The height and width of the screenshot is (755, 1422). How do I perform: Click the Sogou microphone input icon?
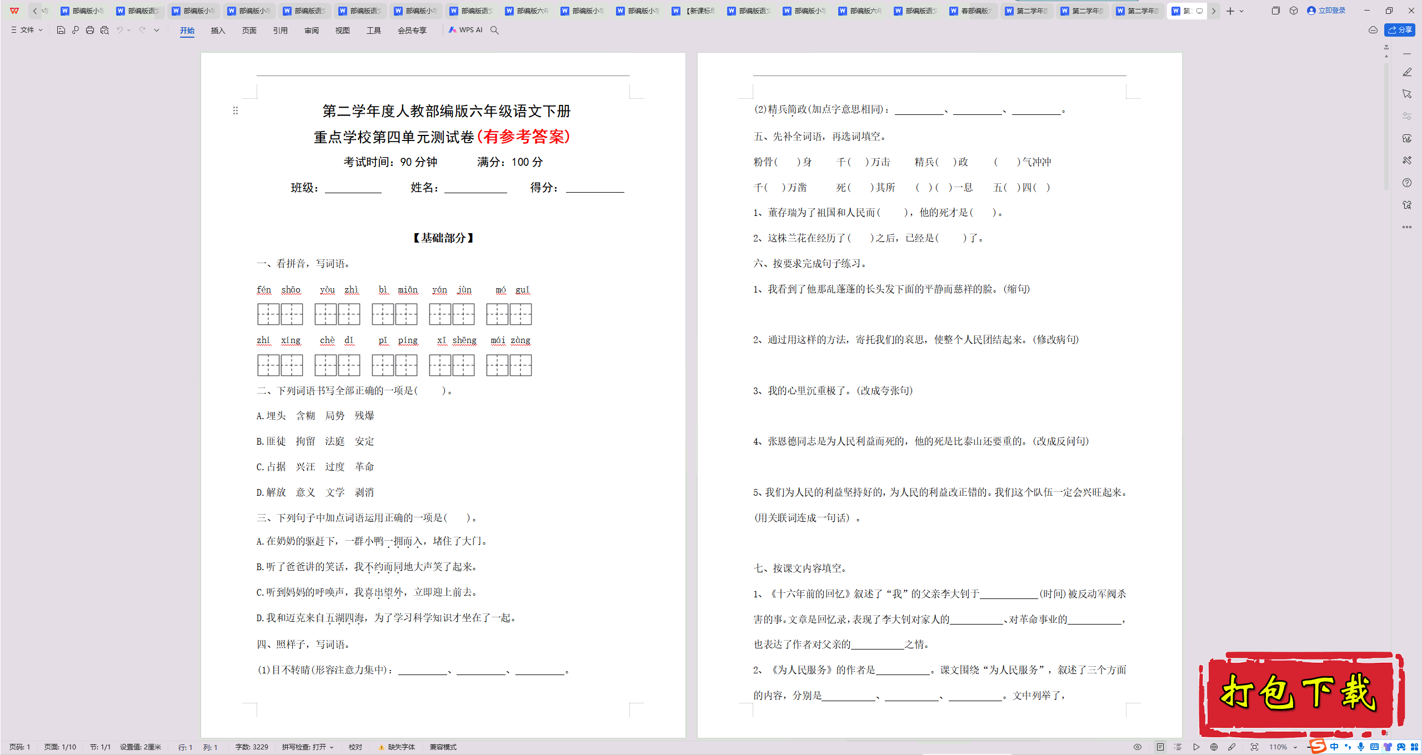(1360, 747)
